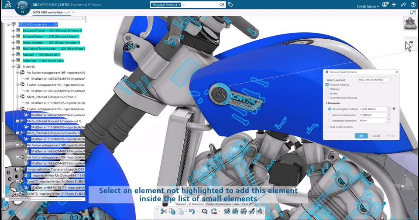Select Minimum dimension radio button
419x220 pixels.
pos(330,115)
